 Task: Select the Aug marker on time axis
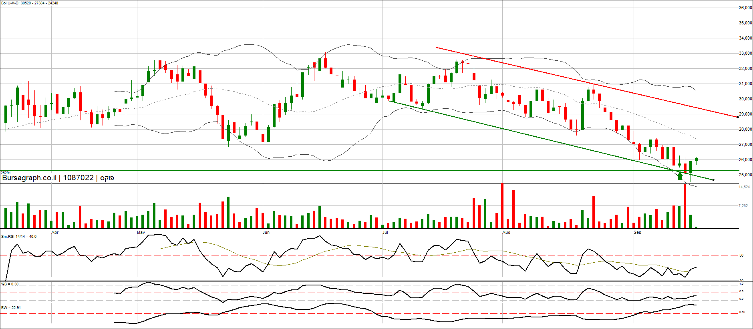tap(506, 232)
